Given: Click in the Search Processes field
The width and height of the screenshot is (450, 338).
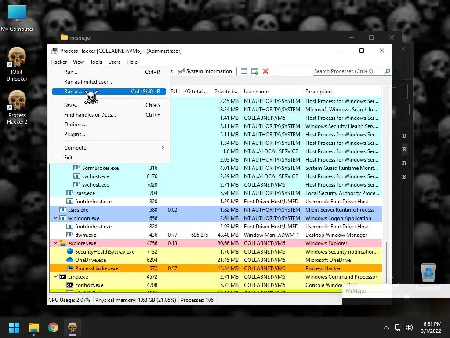Looking at the screenshot, I should (x=348, y=71).
